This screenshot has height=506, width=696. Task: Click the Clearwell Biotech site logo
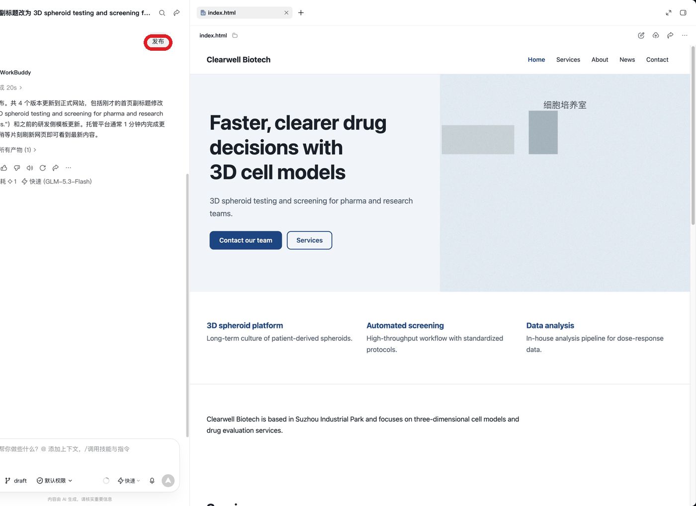pos(239,60)
